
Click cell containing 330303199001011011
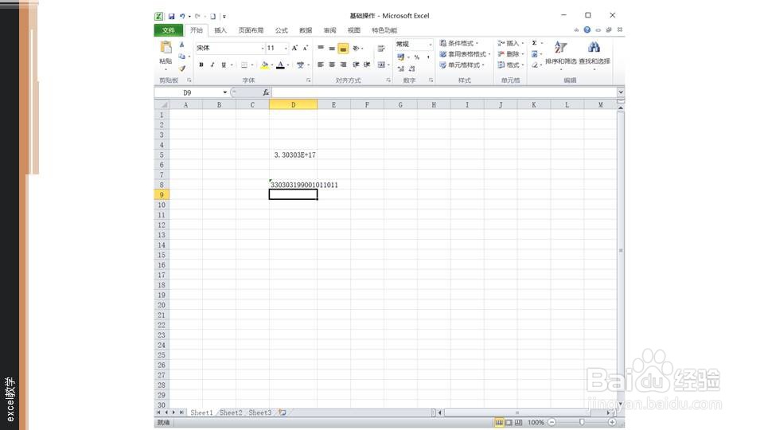(294, 185)
